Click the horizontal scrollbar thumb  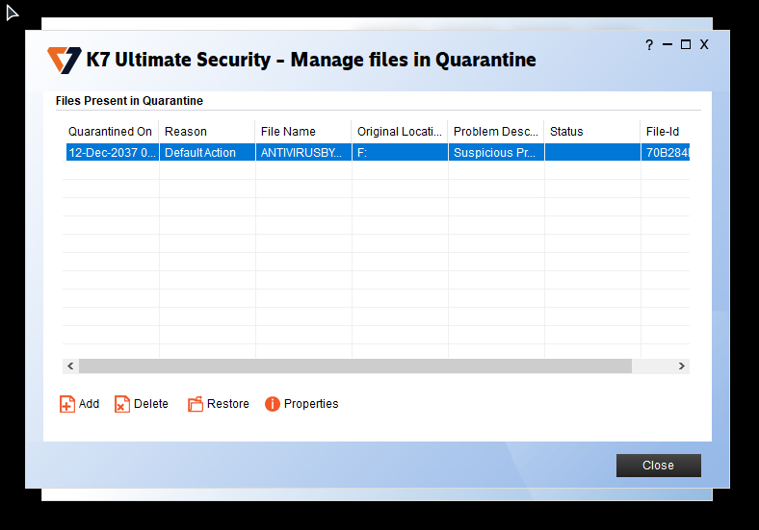(355, 366)
